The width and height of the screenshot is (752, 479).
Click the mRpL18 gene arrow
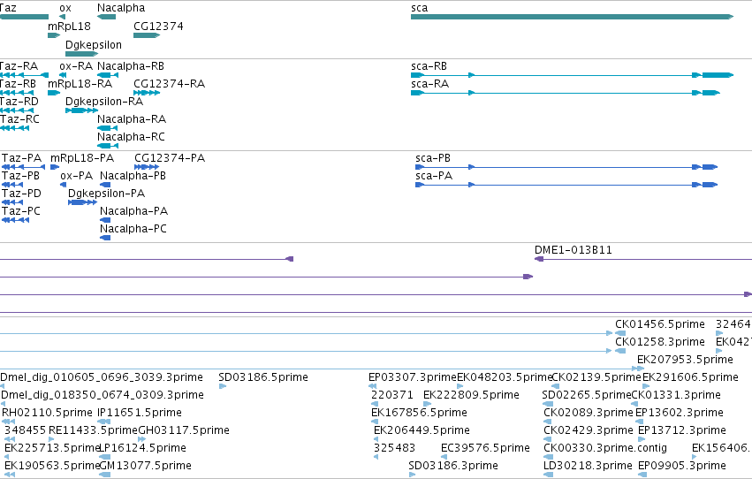[x=54, y=35]
